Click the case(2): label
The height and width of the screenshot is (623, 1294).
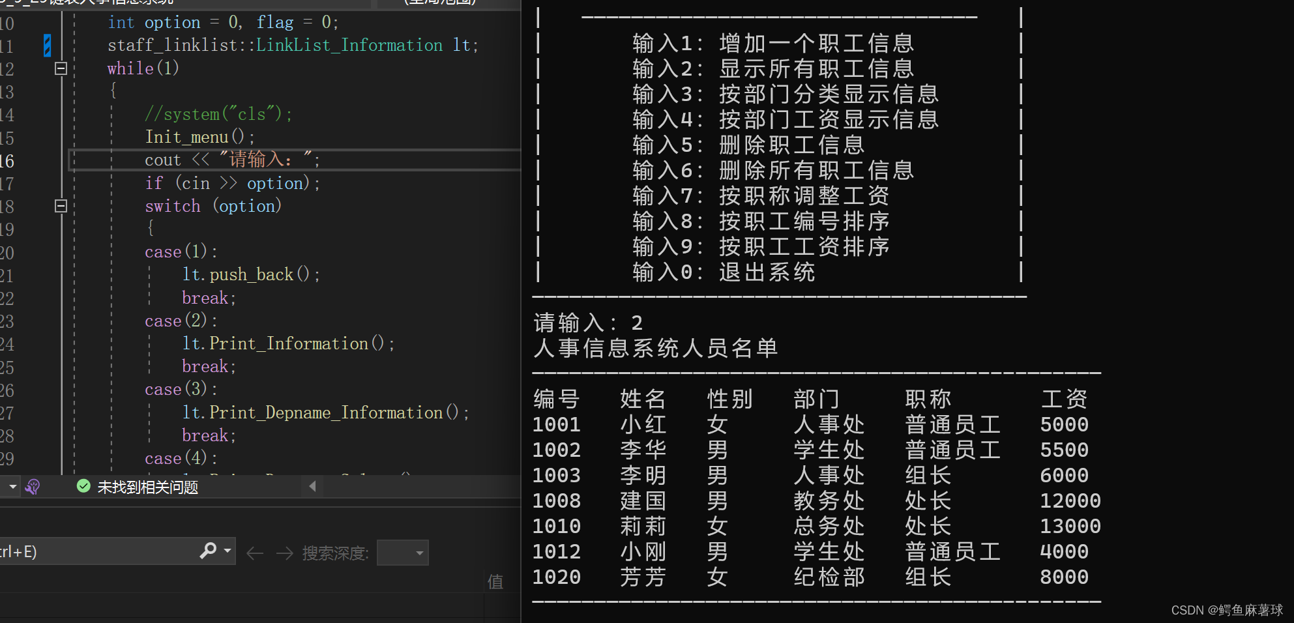pyautogui.click(x=181, y=321)
